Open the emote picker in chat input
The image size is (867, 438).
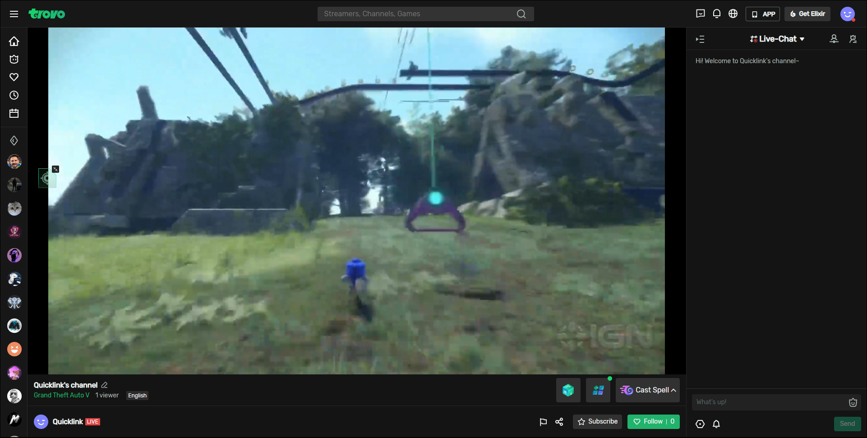853,402
